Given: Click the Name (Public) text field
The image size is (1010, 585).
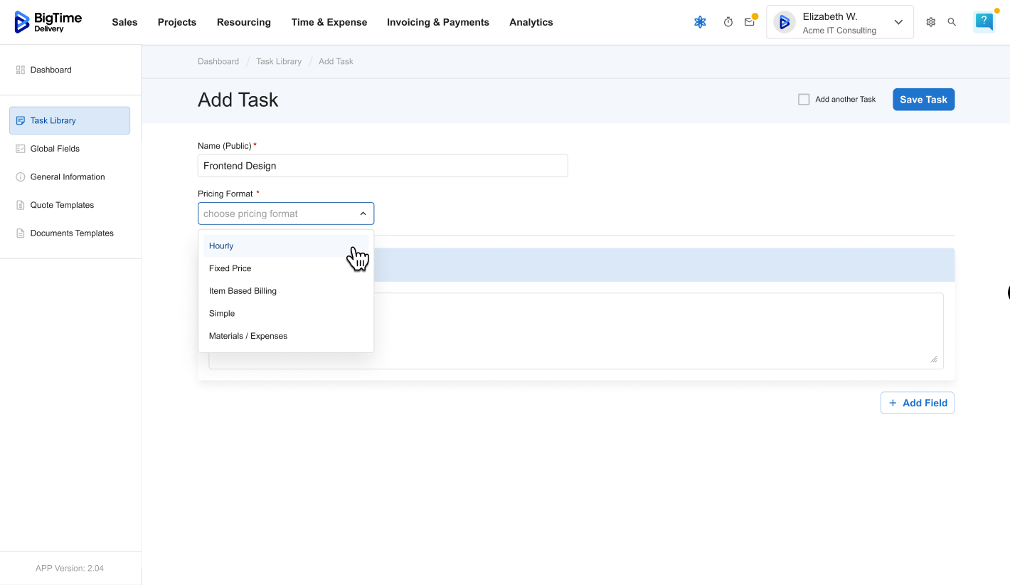Looking at the screenshot, I should point(382,166).
